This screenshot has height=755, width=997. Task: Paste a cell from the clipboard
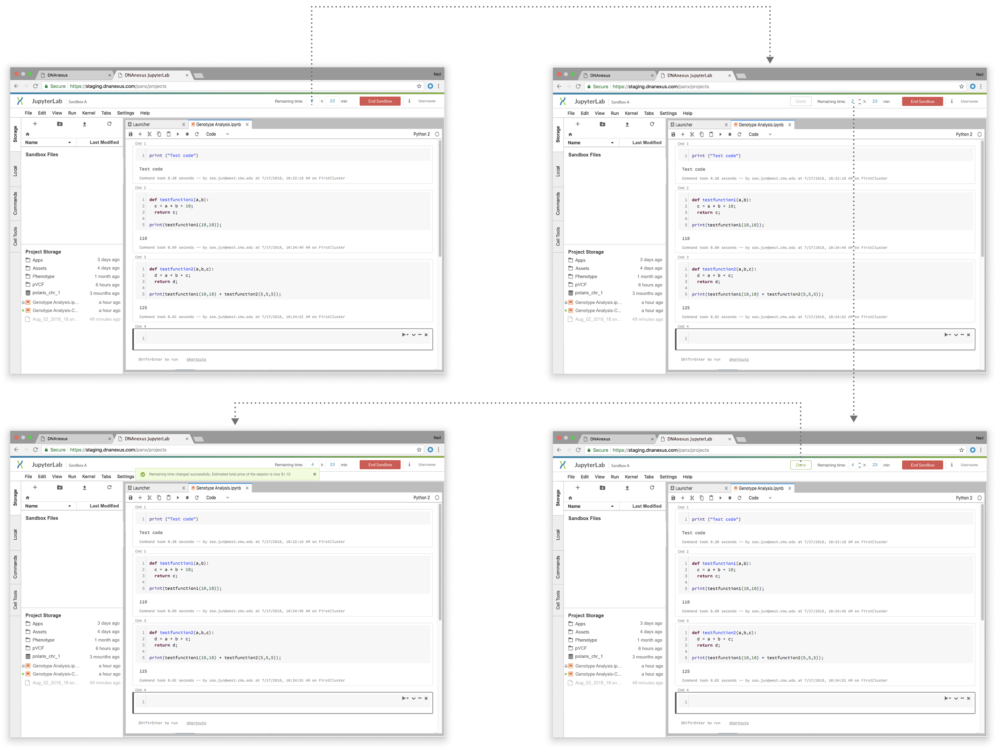[168, 134]
